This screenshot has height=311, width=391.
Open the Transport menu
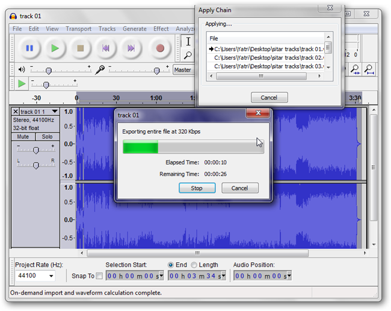pos(79,29)
